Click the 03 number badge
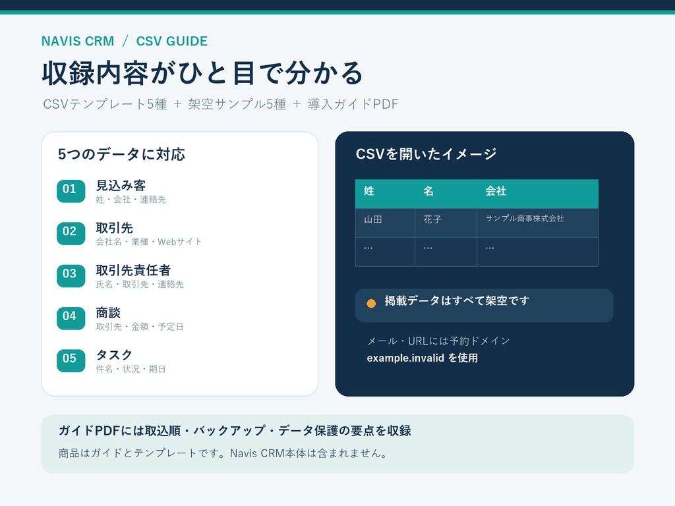675x506 pixels. click(x=71, y=275)
